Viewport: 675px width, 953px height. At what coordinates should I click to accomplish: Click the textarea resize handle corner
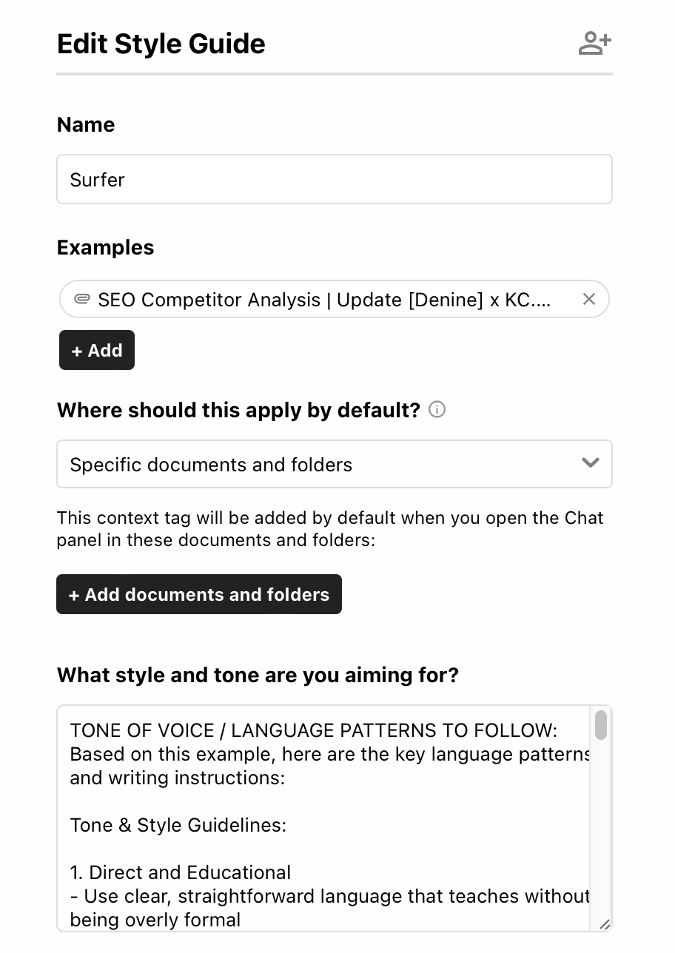(x=605, y=923)
